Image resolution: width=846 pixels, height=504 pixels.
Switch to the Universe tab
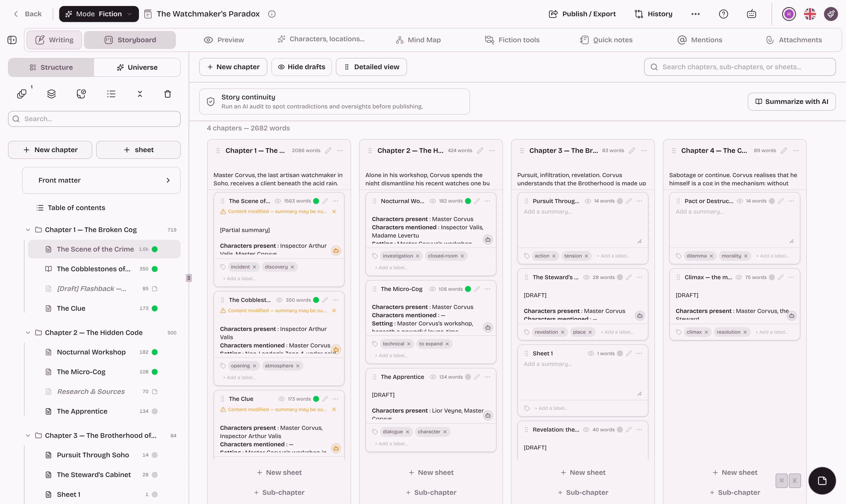pyautogui.click(x=137, y=67)
